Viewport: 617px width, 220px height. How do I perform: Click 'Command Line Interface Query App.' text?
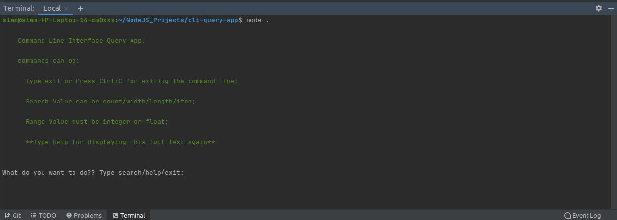82,41
